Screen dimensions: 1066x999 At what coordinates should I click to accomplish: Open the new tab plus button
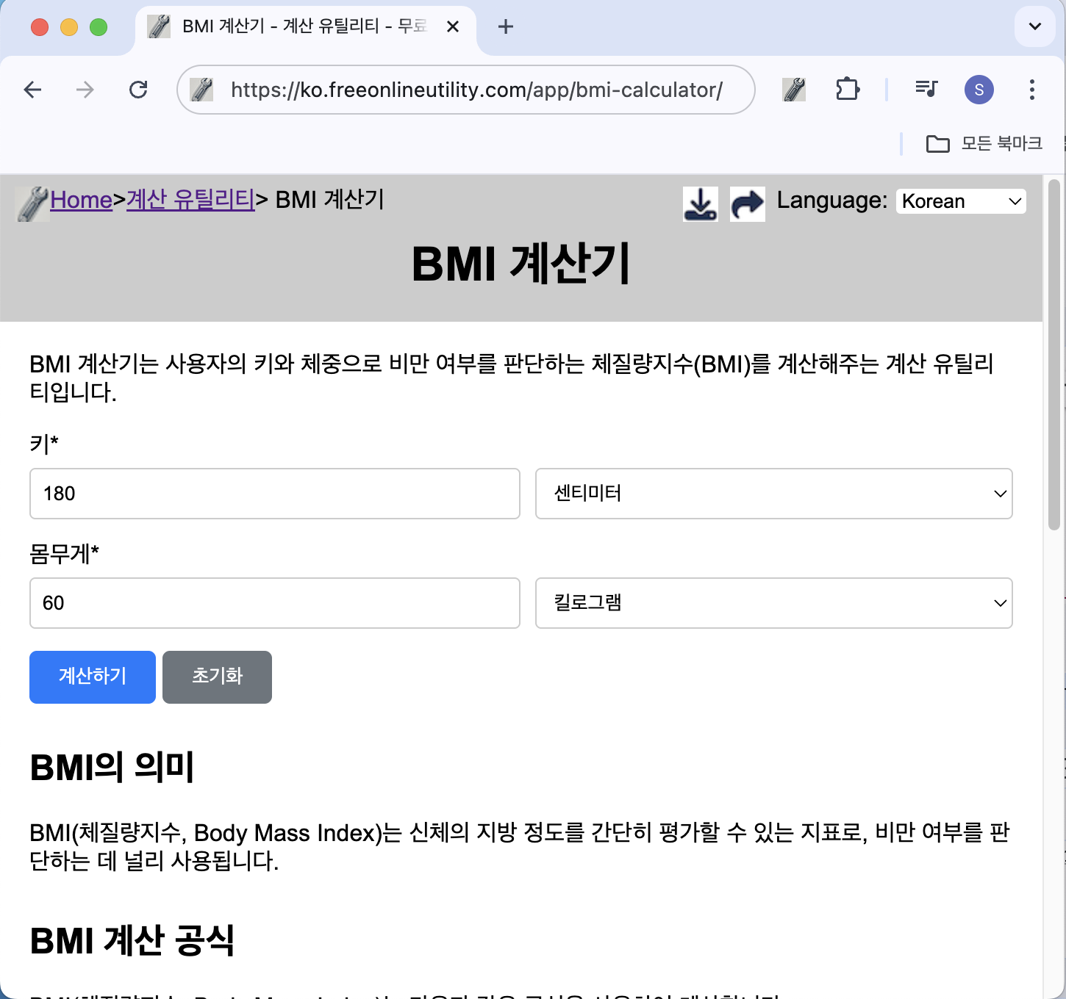pos(506,27)
